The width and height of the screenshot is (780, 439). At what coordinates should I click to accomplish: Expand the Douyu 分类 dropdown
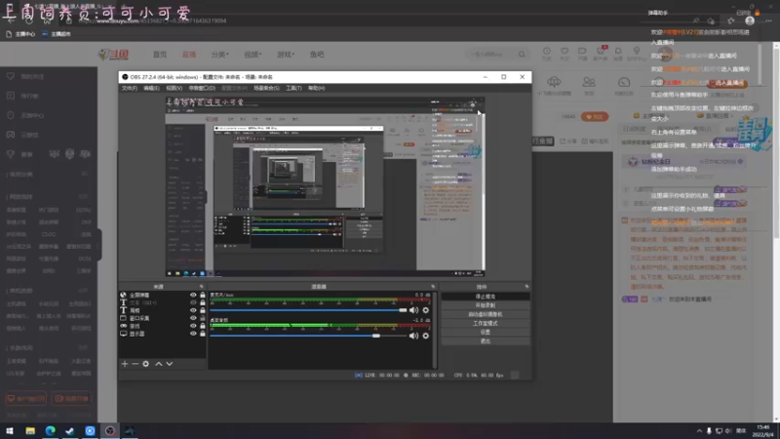[x=219, y=55]
